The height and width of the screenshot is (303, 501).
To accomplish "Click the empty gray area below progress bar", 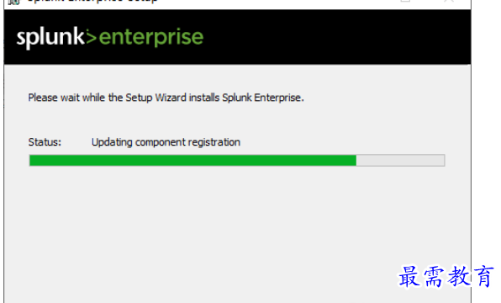I will [237, 231].
